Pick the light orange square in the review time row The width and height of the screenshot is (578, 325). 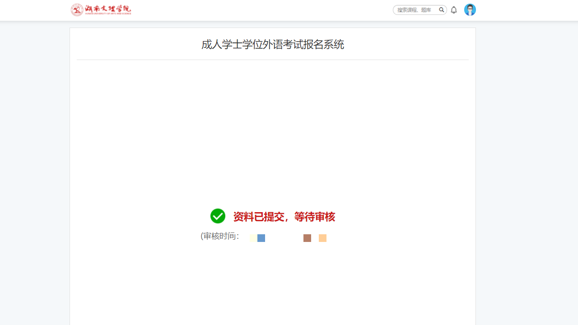coord(322,238)
